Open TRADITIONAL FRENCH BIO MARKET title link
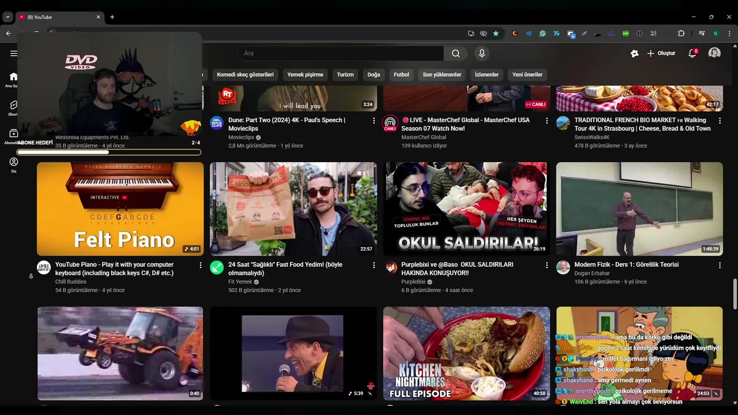 [x=642, y=124]
